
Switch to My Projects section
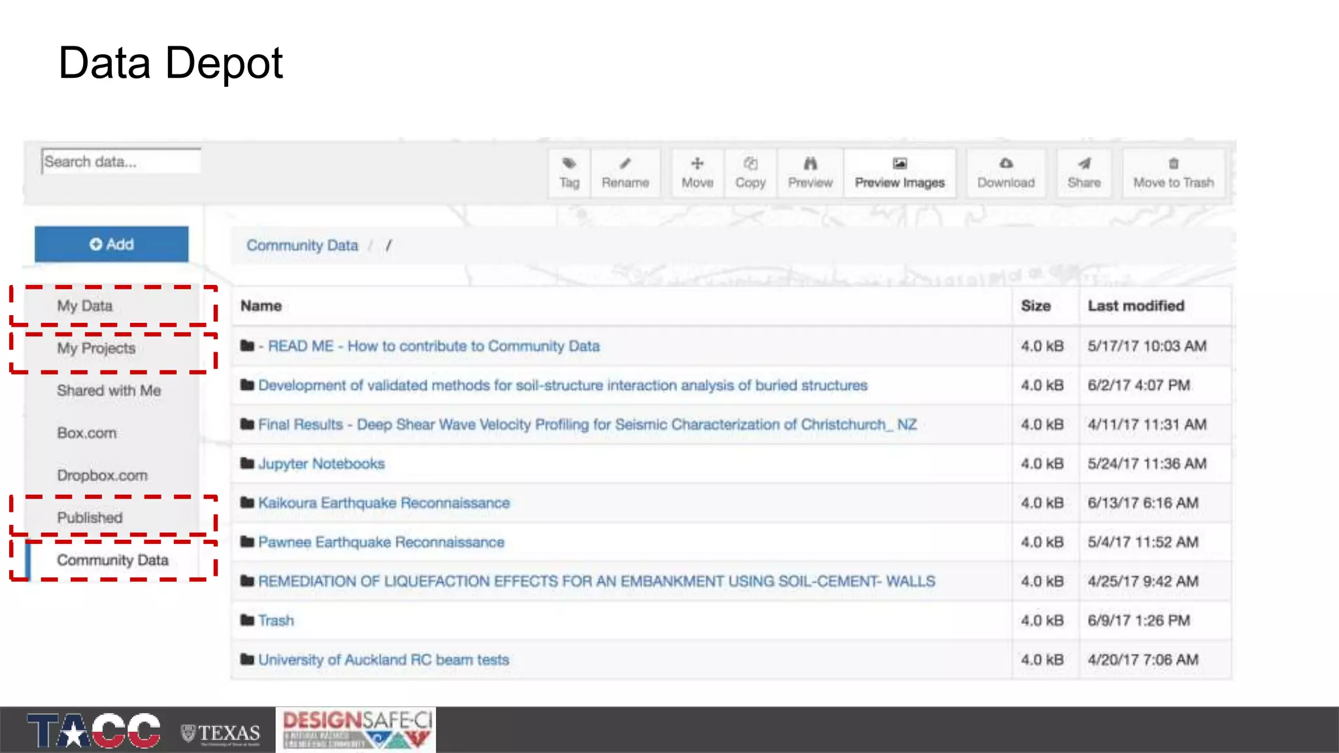click(x=96, y=348)
